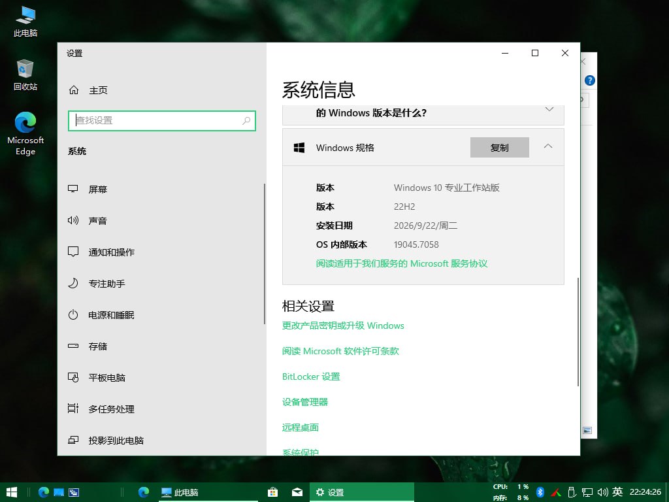Open the Mail app from the taskbar
The height and width of the screenshot is (502, 669).
pos(297,492)
